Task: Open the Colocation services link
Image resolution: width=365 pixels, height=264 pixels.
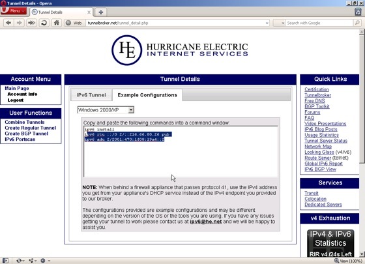Action: (315, 199)
